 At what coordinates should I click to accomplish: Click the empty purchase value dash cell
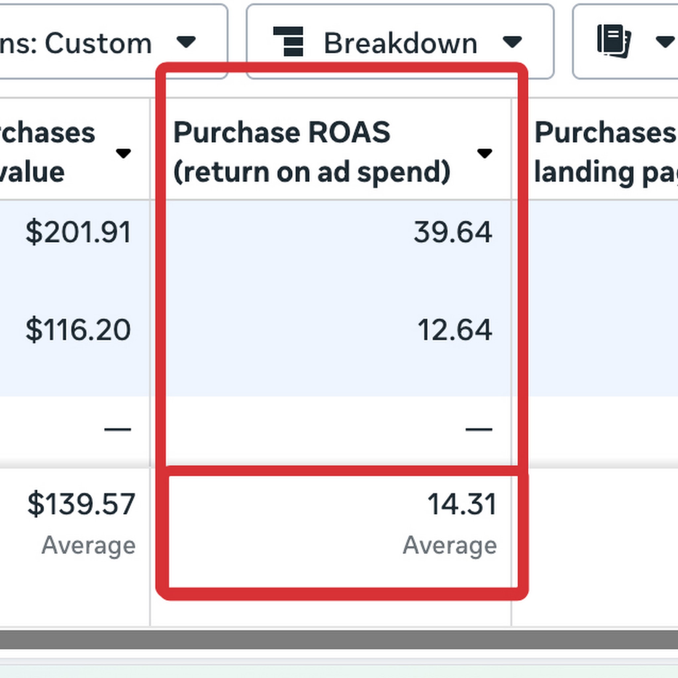click(x=118, y=429)
